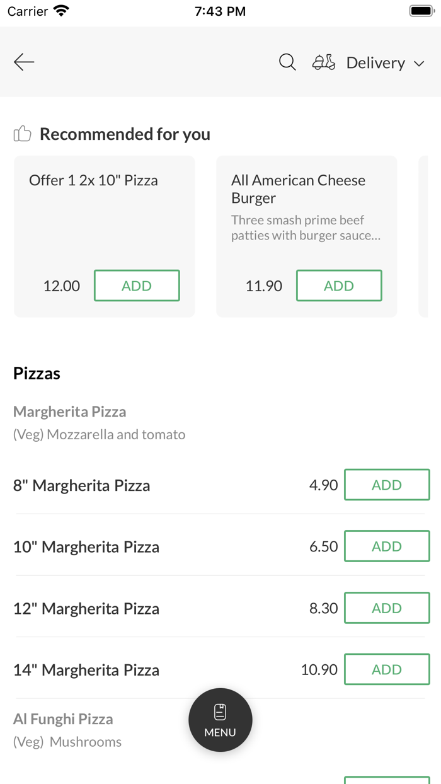Click the 7:43 PM clock display
Image resolution: width=441 pixels, height=784 pixels.
coord(220,10)
